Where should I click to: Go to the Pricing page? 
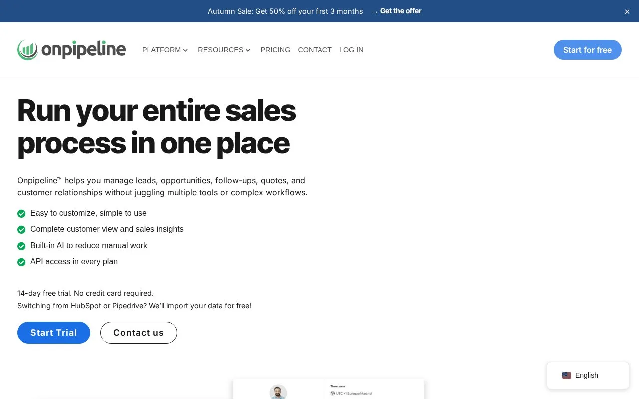coord(275,50)
